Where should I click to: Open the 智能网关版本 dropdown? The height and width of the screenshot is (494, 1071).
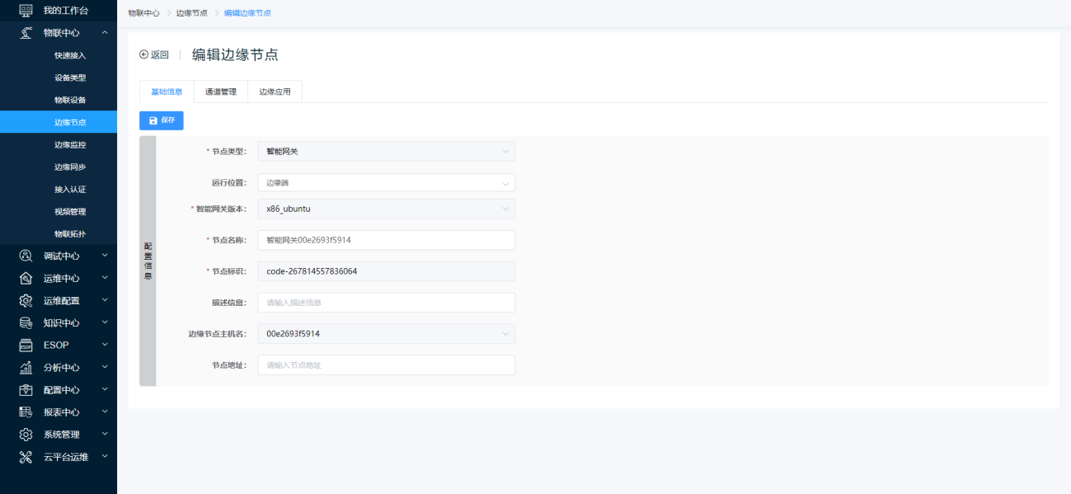coord(386,209)
